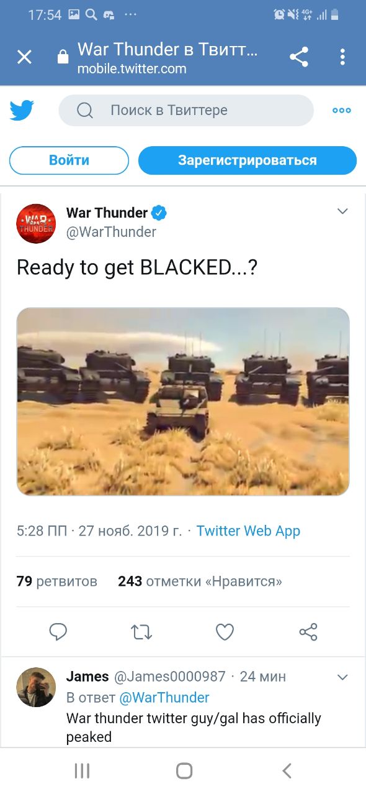Tap the share icon in browser header

[x=299, y=57]
